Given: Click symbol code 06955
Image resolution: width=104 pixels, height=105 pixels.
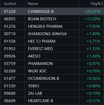Looking at the screenshot, I should (x=10, y=19).
